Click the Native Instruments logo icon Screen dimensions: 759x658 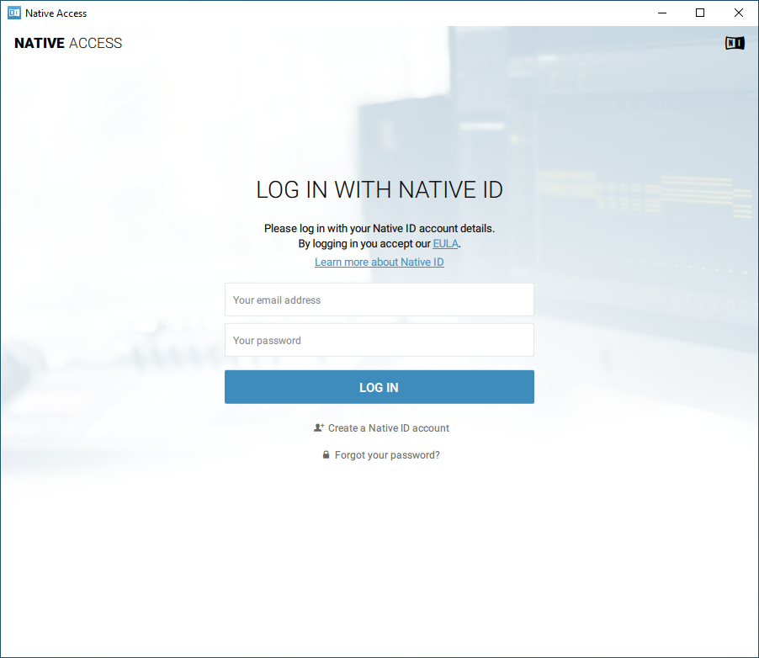(x=735, y=43)
